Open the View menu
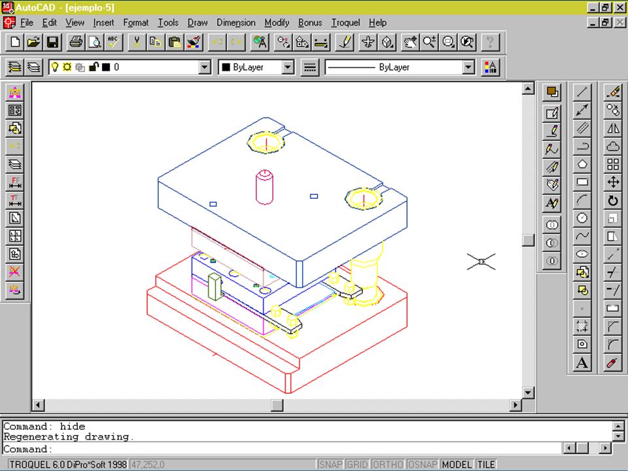This screenshot has width=628, height=471. pyautogui.click(x=75, y=23)
